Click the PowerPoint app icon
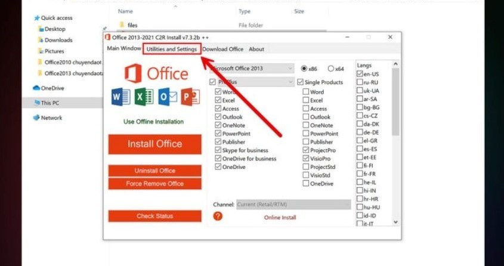The height and width of the screenshot is (266, 504). click(190, 97)
